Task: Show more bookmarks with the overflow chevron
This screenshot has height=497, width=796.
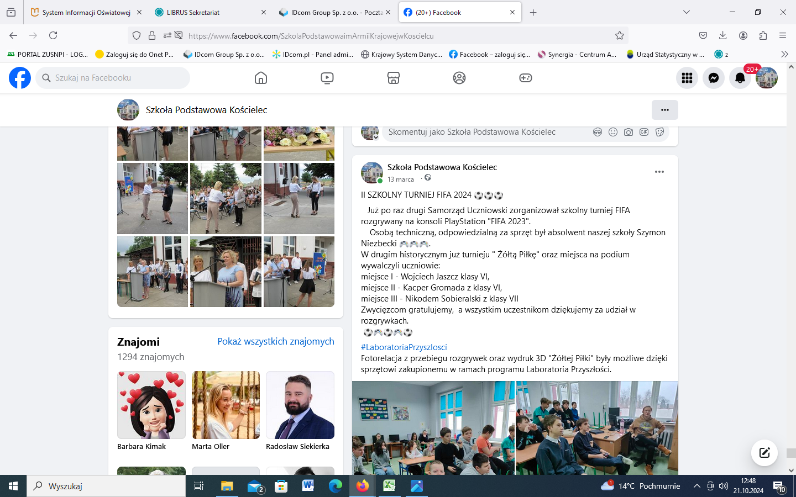Action: [x=784, y=54]
